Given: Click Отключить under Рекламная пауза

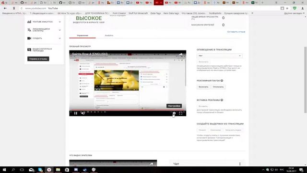Looking at the screenshot, I should (218, 87).
